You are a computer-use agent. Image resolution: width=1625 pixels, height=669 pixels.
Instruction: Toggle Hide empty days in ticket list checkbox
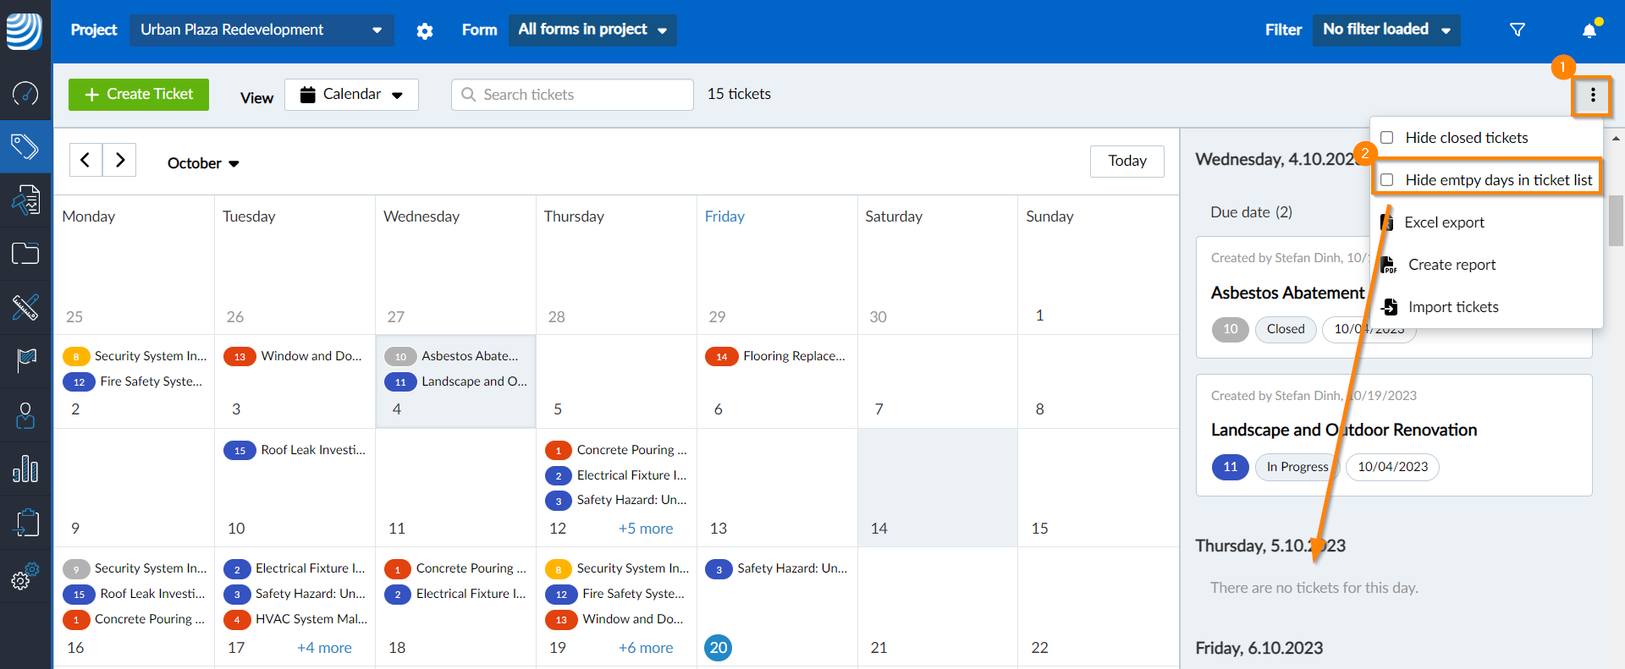1387,180
